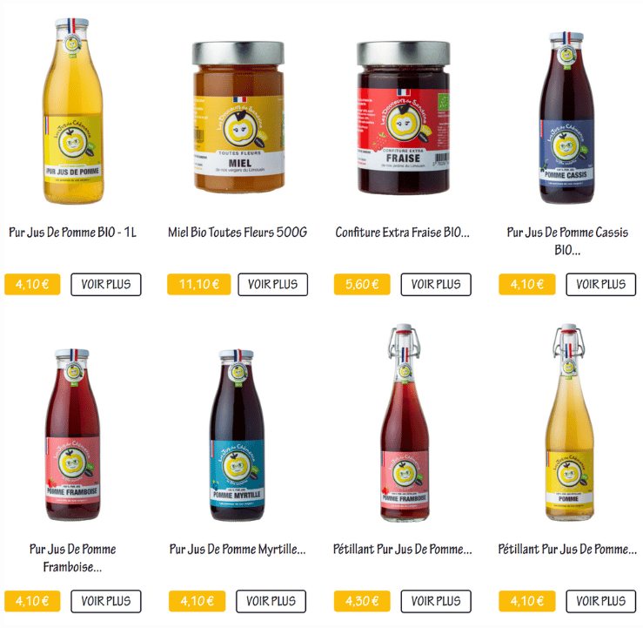
Task: Open the Miel Bio Toutes Fleurs 500G title
Action: 238,233
